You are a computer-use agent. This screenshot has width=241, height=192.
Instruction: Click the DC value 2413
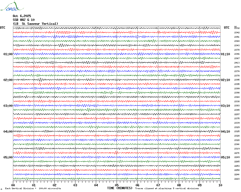(237, 63)
